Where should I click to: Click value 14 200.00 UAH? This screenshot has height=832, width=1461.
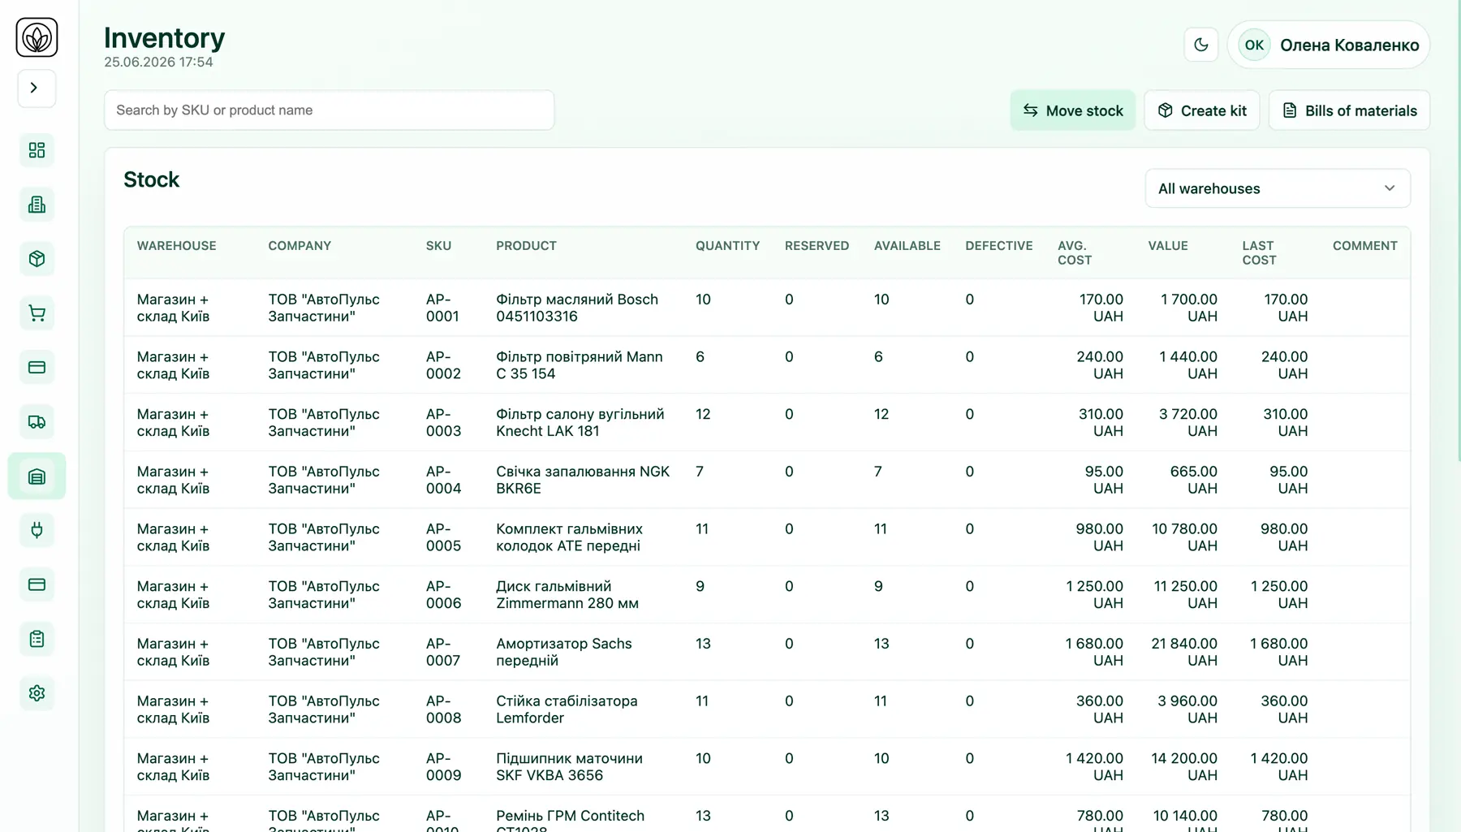click(x=1183, y=767)
